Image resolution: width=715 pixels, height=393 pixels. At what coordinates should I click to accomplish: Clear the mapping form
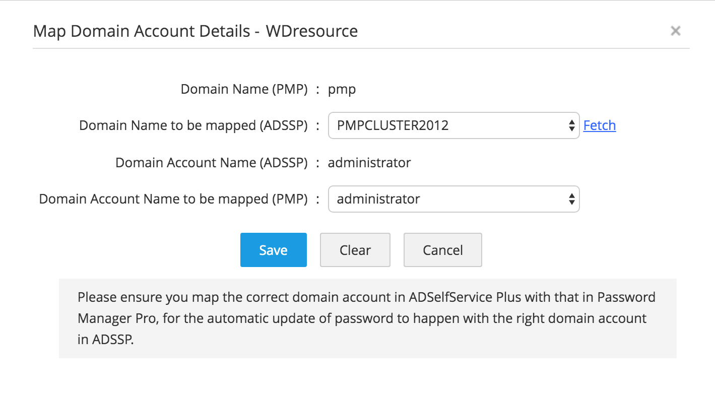pos(355,249)
